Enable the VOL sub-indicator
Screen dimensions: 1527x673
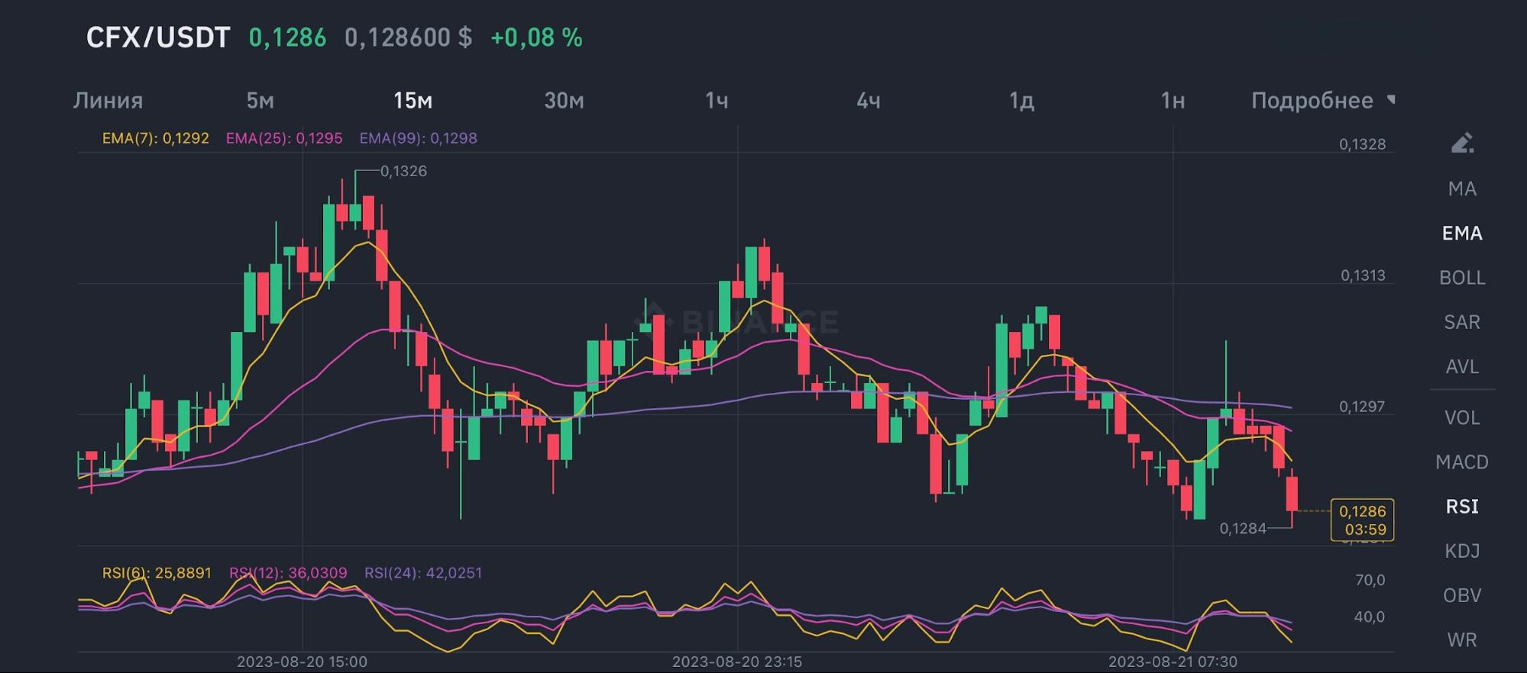click(x=1462, y=417)
